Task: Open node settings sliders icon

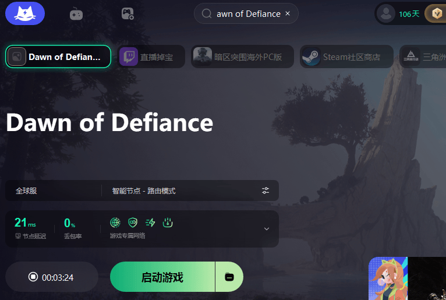Action: click(266, 190)
